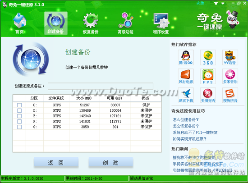Click the 搜狗拼音 icon

click(x=230, y=96)
